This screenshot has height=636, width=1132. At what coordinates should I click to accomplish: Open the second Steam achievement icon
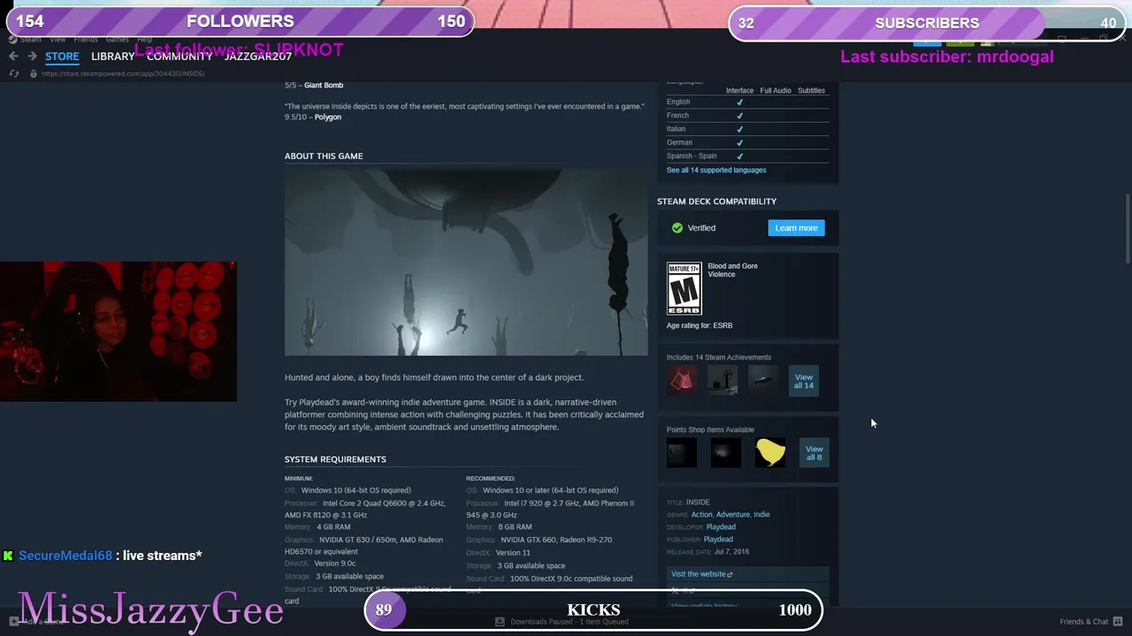point(723,381)
